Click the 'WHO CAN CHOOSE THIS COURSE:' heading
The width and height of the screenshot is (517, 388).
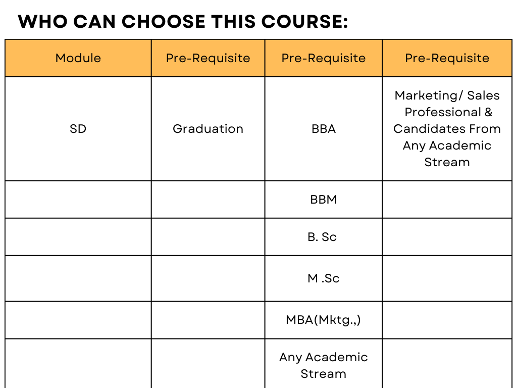(x=183, y=22)
